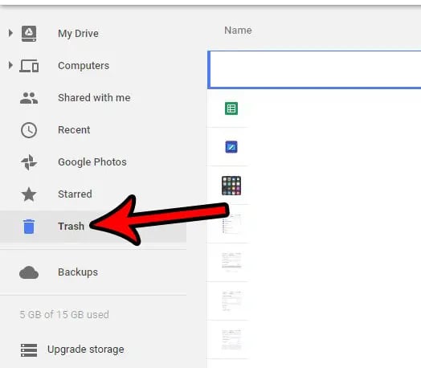View Starred items
The height and width of the screenshot is (368, 421).
click(75, 194)
